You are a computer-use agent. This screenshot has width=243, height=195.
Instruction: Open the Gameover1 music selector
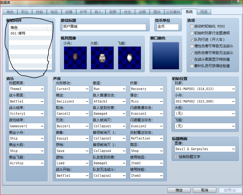(27, 126)
